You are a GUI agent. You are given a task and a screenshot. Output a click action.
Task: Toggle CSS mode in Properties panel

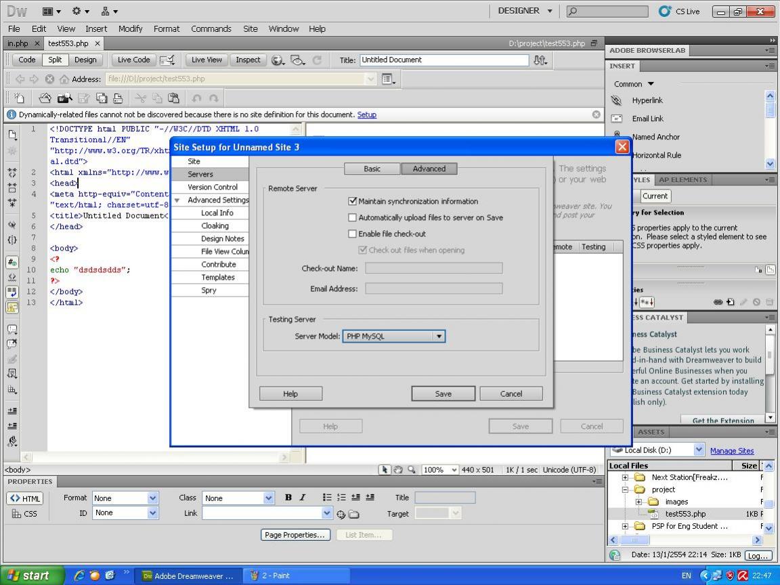coord(24,514)
